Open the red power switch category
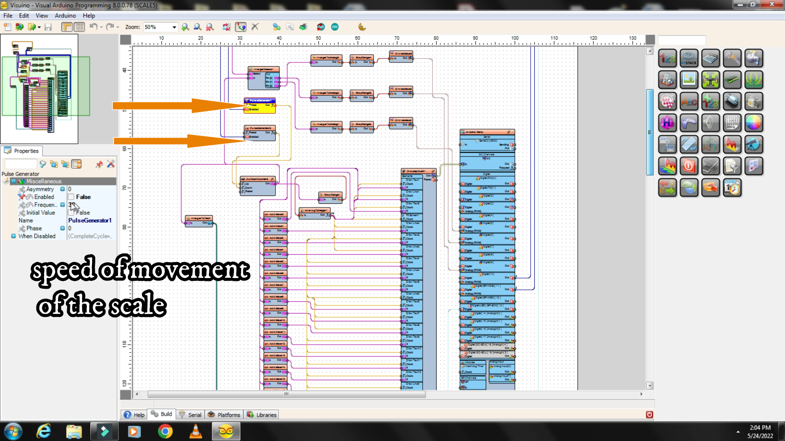 (689, 166)
